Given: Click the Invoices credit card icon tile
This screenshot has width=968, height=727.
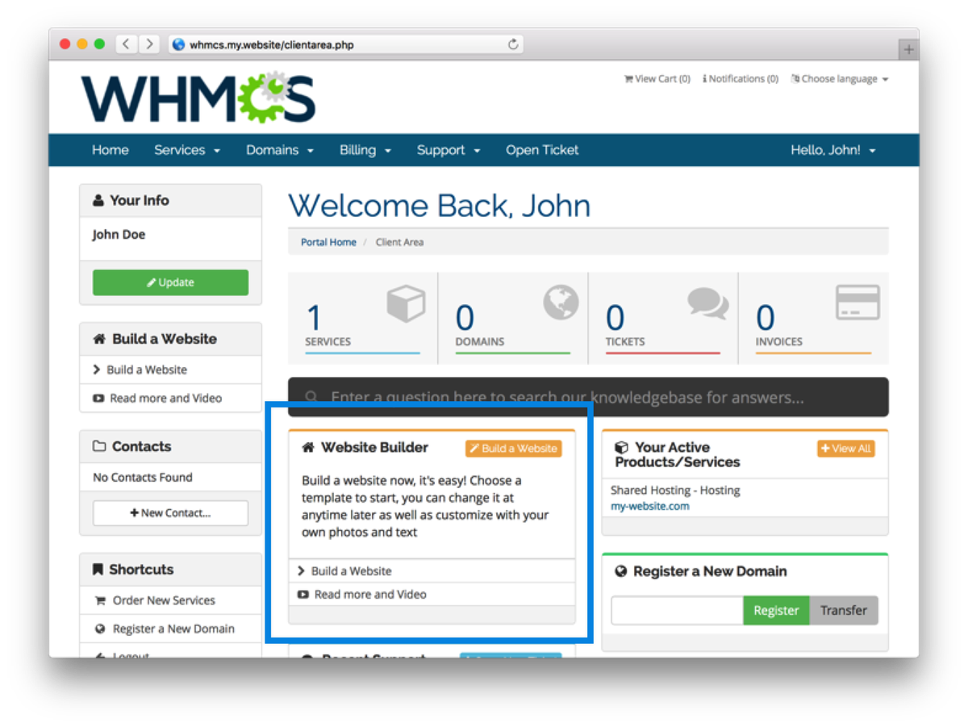Looking at the screenshot, I should coord(857,303).
